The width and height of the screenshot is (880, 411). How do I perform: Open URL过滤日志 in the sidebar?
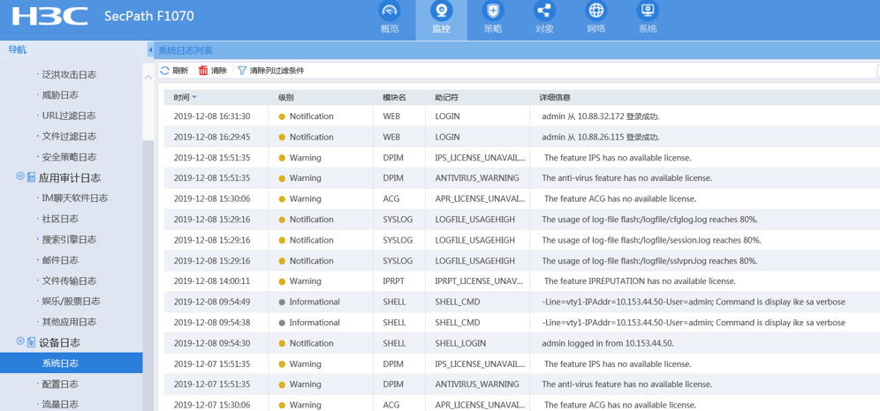click(68, 116)
